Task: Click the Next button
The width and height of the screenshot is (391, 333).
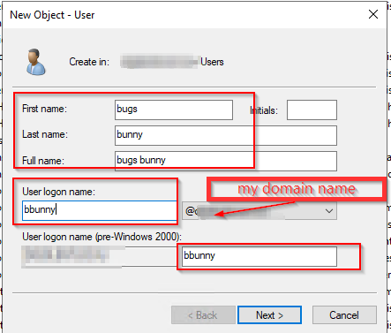Action: pyautogui.click(x=269, y=315)
